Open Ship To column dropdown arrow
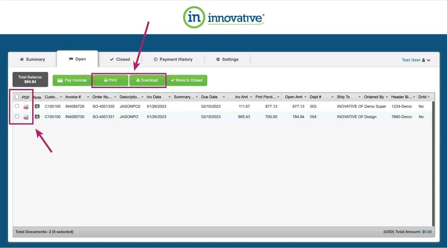This screenshot has height=248, width=447. [x=359, y=97]
